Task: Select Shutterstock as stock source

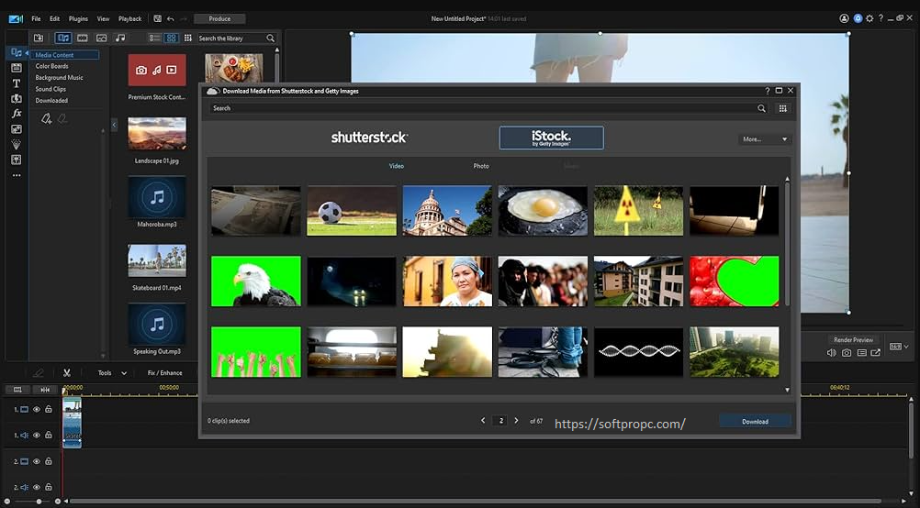Action: pos(369,138)
